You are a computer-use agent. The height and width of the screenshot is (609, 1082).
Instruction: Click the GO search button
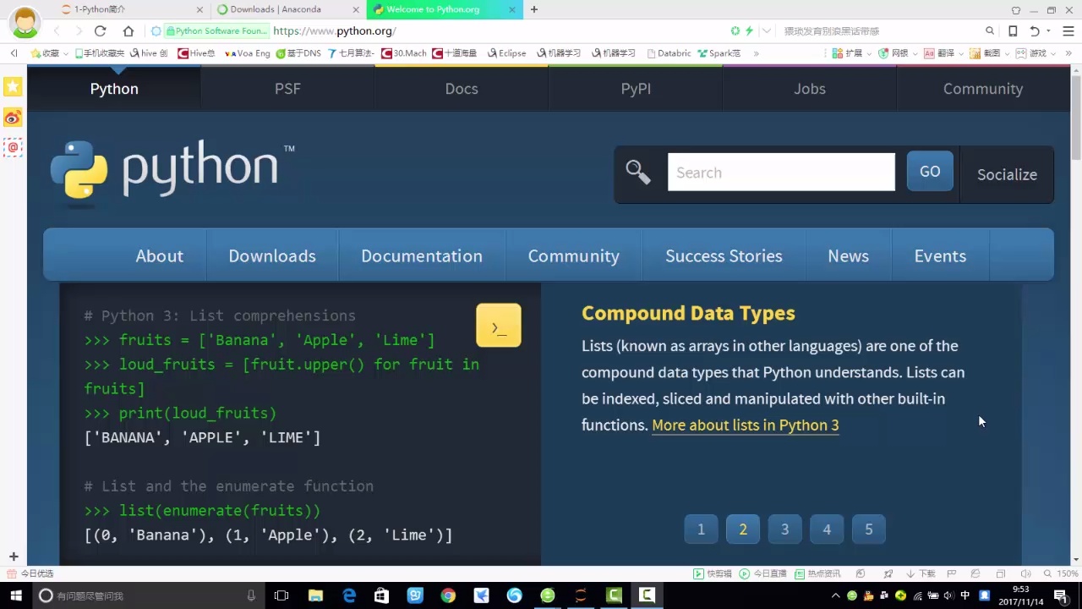point(930,172)
